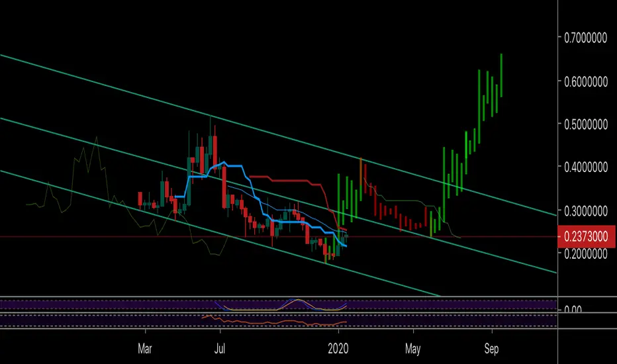Click the Jul label on time axis
This screenshot has height=364, width=617.
click(x=220, y=349)
